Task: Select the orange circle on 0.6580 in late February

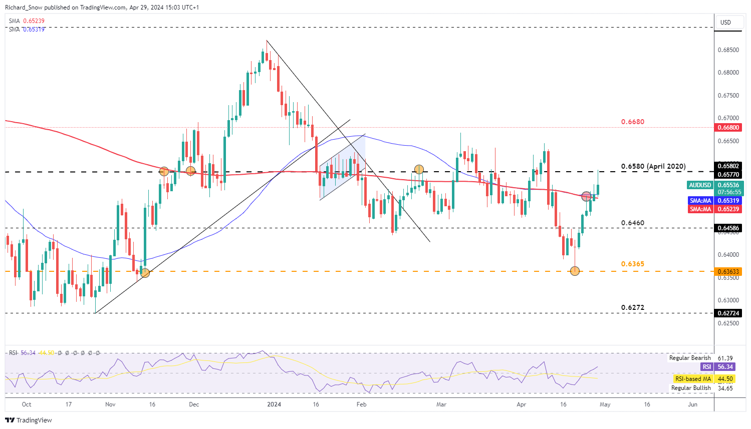Action: [419, 170]
